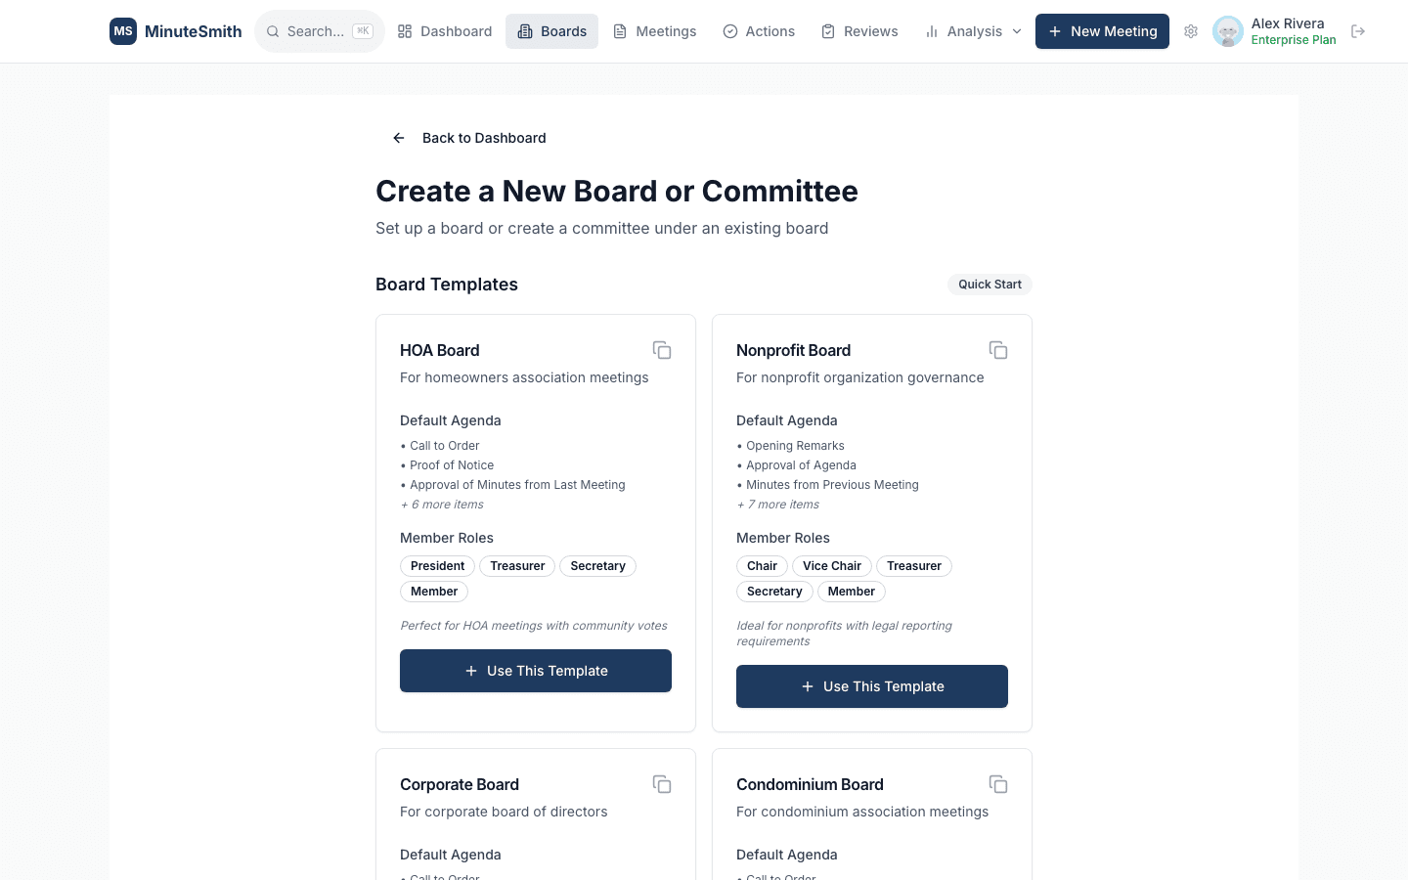Start a New Meeting
This screenshot has width=1408, height=880.
click(1102, 31)
